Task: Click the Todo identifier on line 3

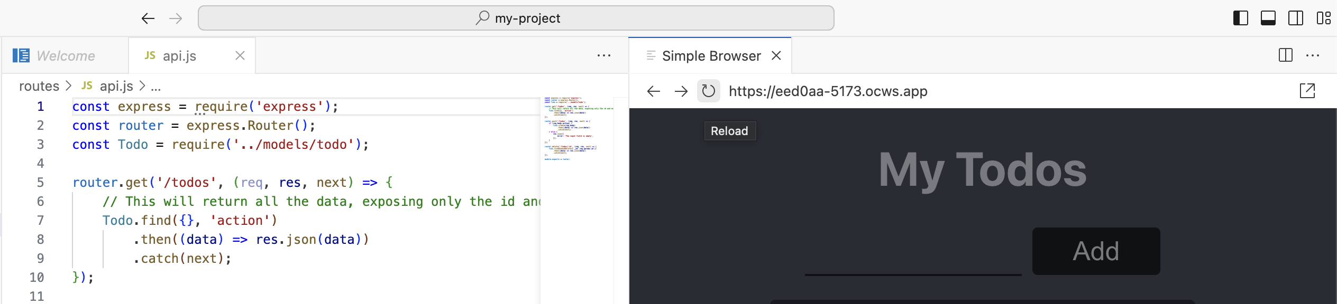Action: pyautogui.click(x=133, y=144)
